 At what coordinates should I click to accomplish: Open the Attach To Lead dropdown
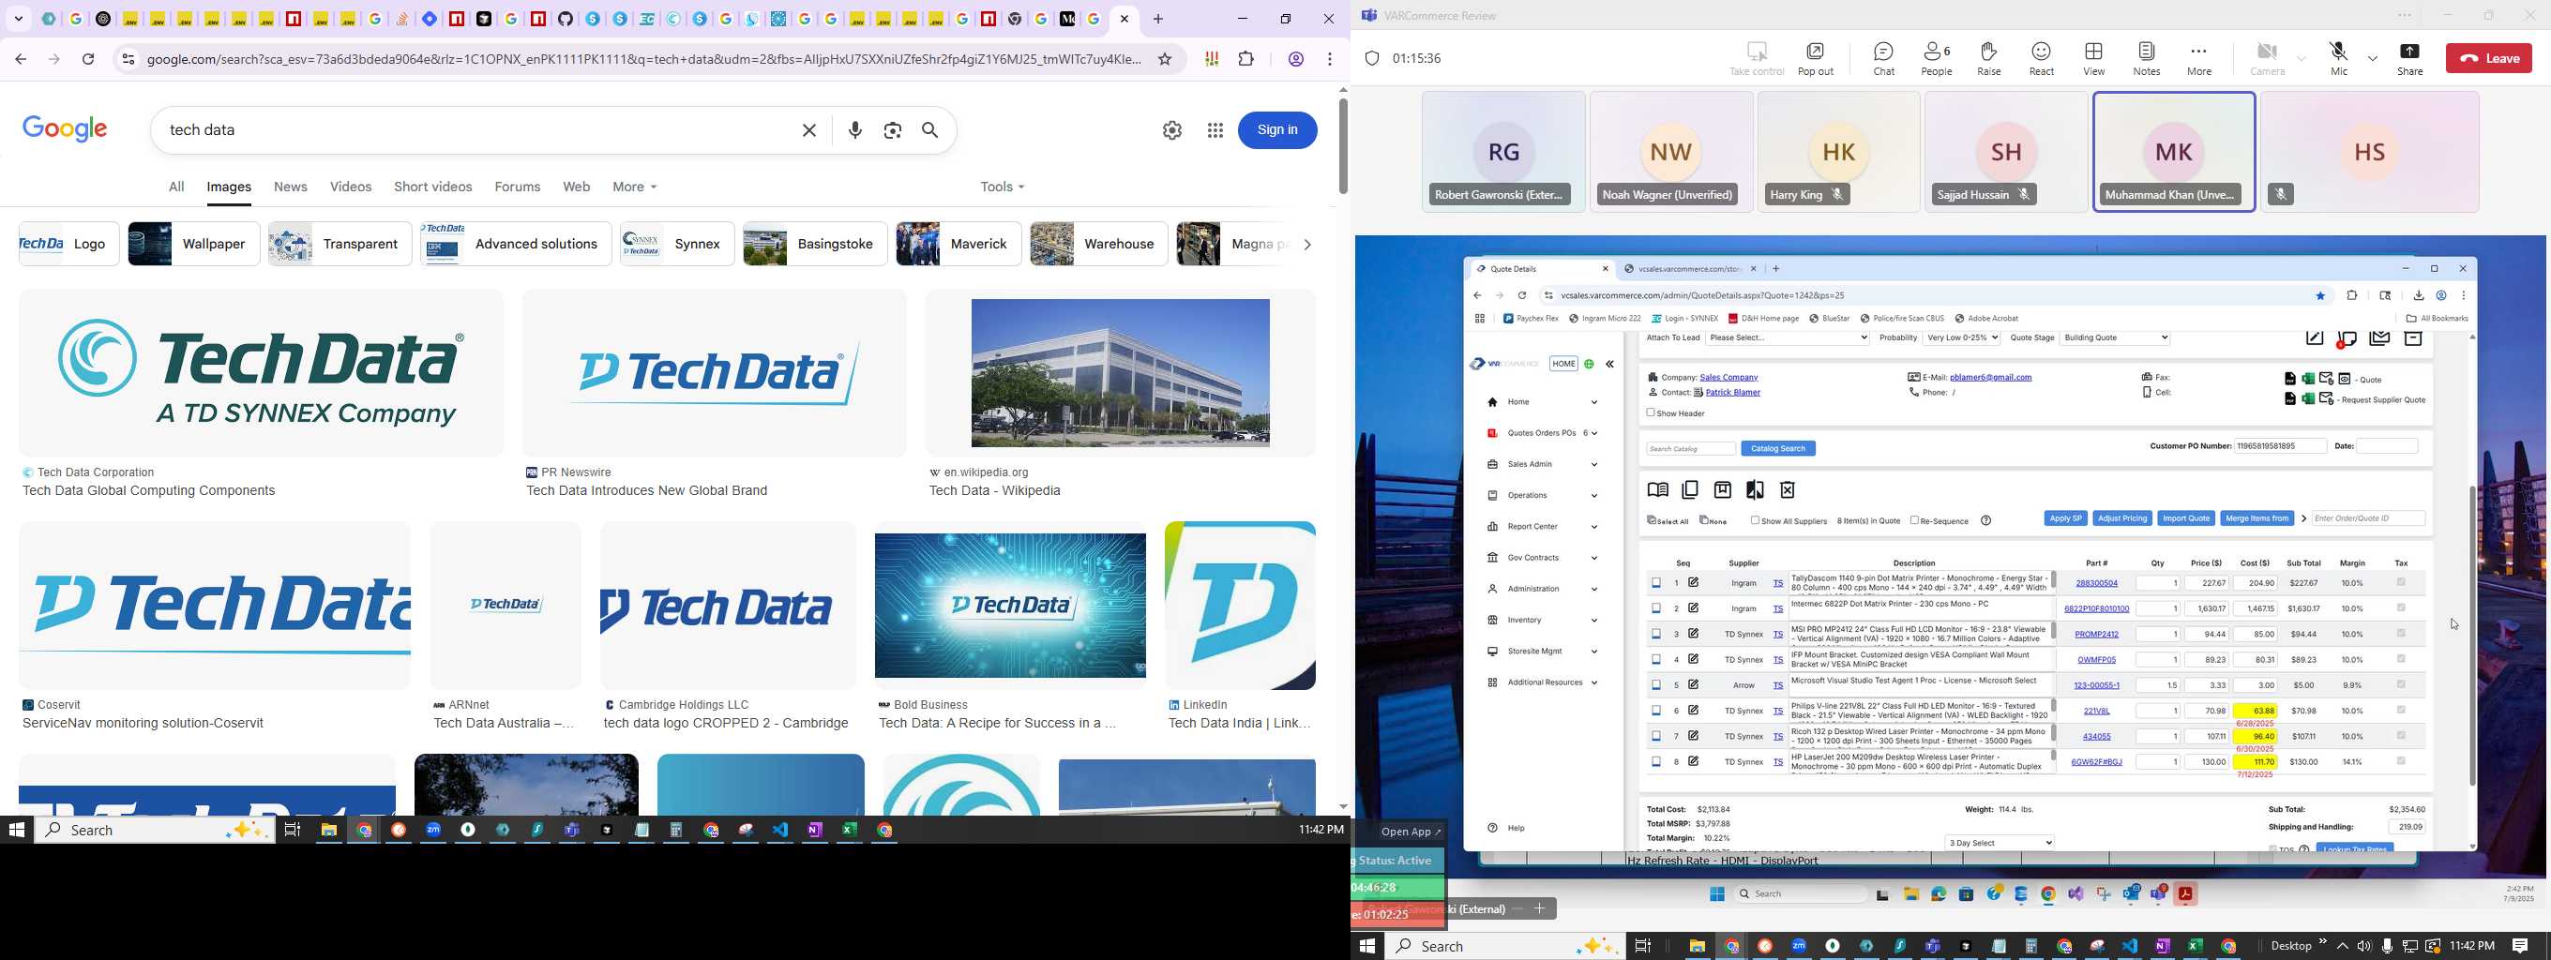[x=1787, y=338]
